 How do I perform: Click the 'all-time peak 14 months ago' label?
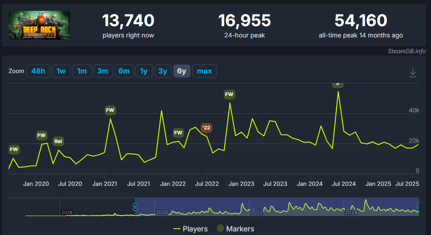pyautogui.click(x=361, y=36)
